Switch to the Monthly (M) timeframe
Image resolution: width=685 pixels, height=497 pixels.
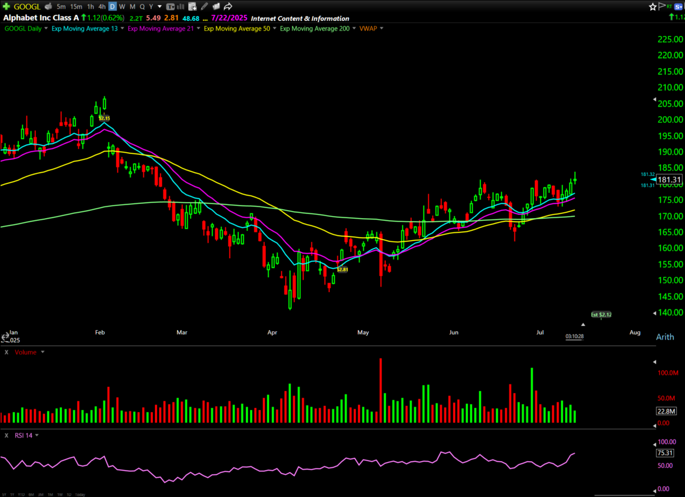(132, 6)
